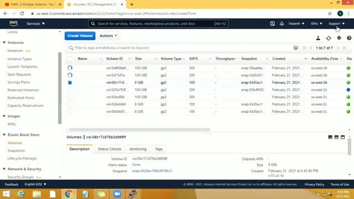The image size is (354, 199).
Task: Switch to the Tags tab
Action: [159, 149]
